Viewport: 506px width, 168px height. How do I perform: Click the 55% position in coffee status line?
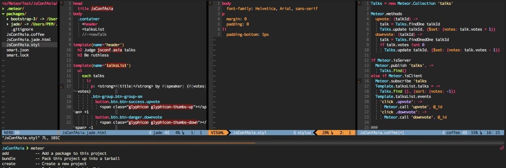(474, 133)
